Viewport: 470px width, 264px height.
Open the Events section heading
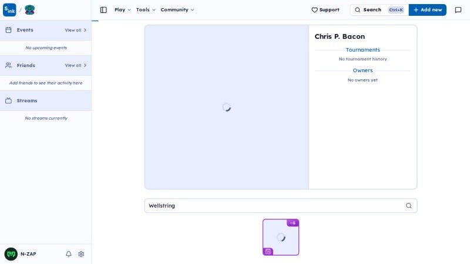(x=25, y=30)
